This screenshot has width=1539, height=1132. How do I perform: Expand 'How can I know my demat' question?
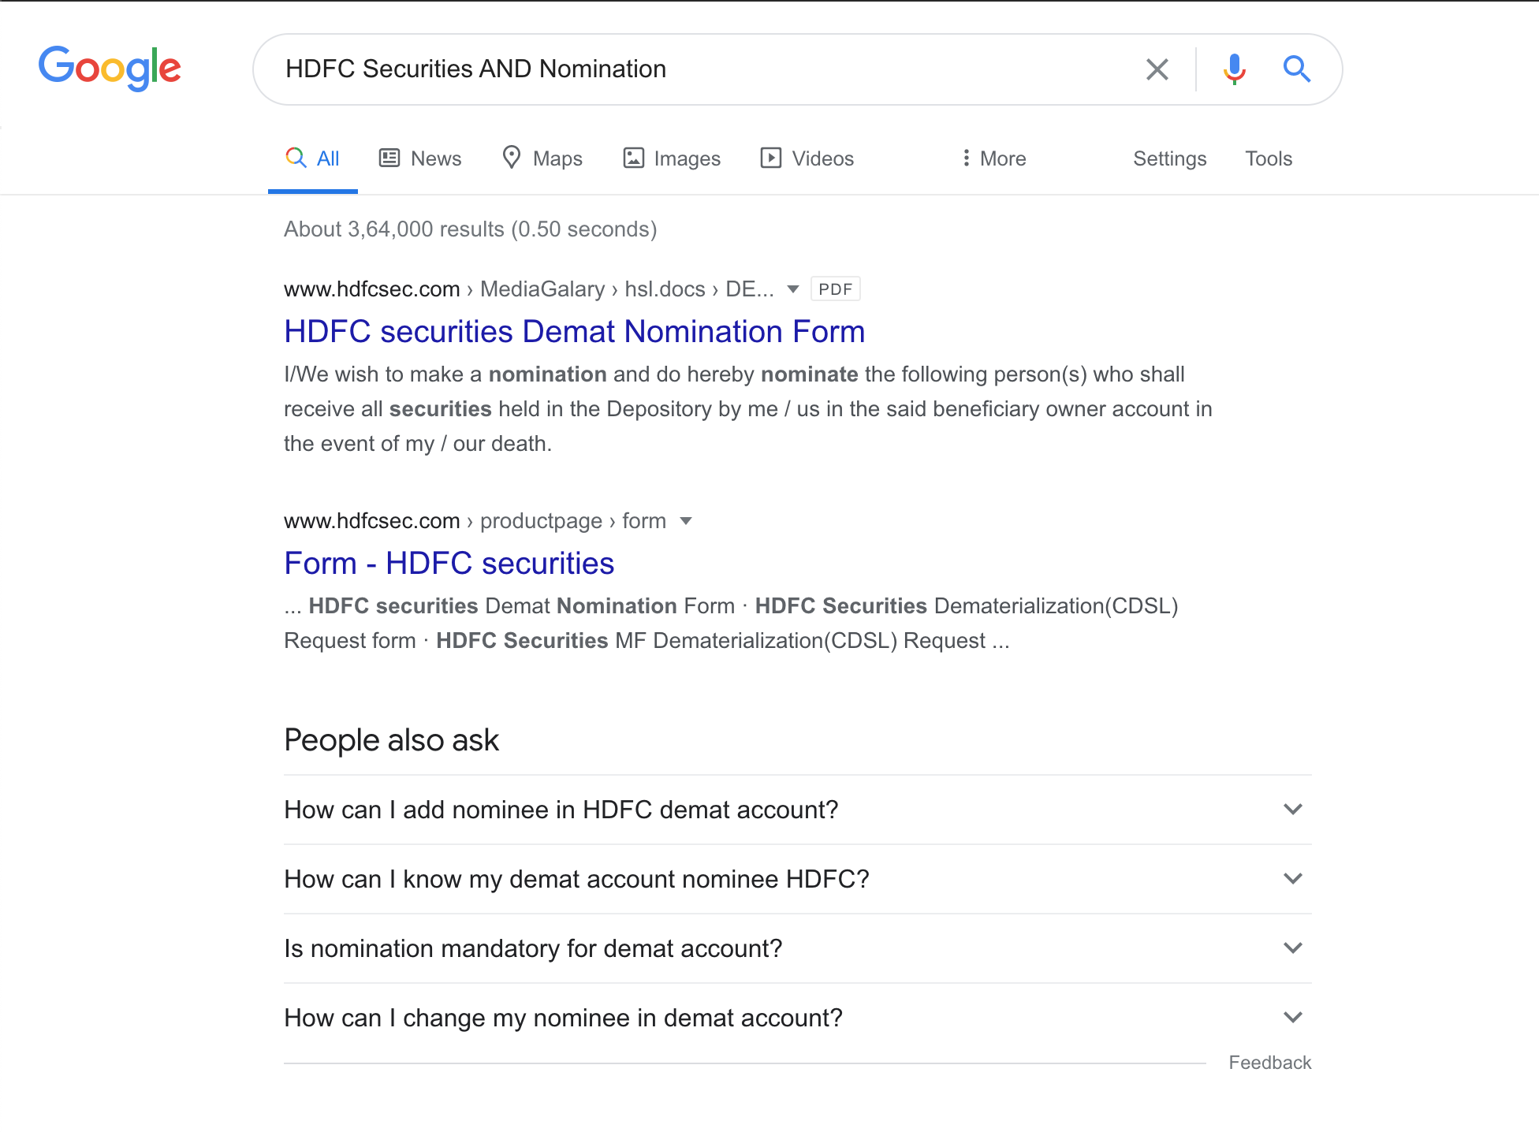pos(797,879)
